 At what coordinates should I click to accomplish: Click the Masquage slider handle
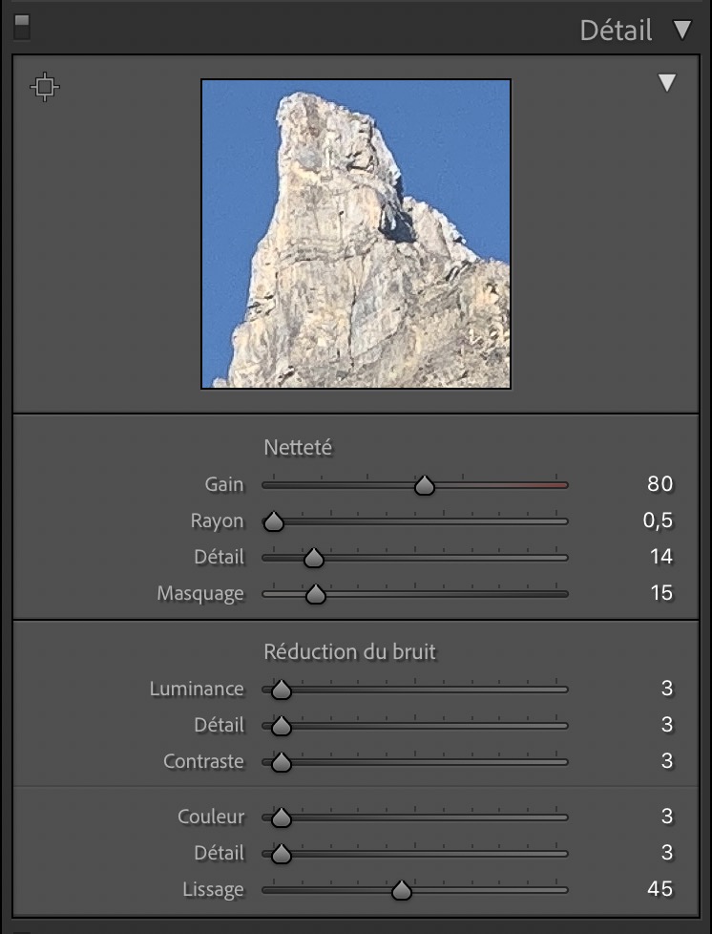(x=316, y=595)
